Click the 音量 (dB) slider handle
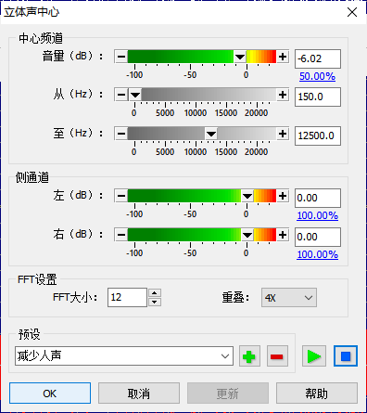Image resolution: width=367 pixels, height=413 pixels. pyautogui.click(x=240, y=57)
